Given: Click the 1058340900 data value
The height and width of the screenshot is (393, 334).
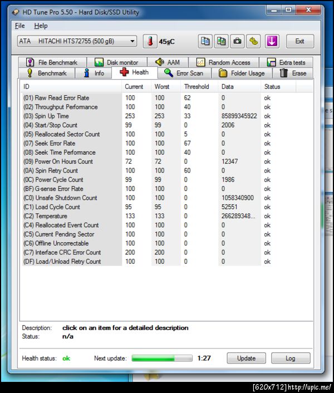Looking at the screenshot, I should (238, 198).
